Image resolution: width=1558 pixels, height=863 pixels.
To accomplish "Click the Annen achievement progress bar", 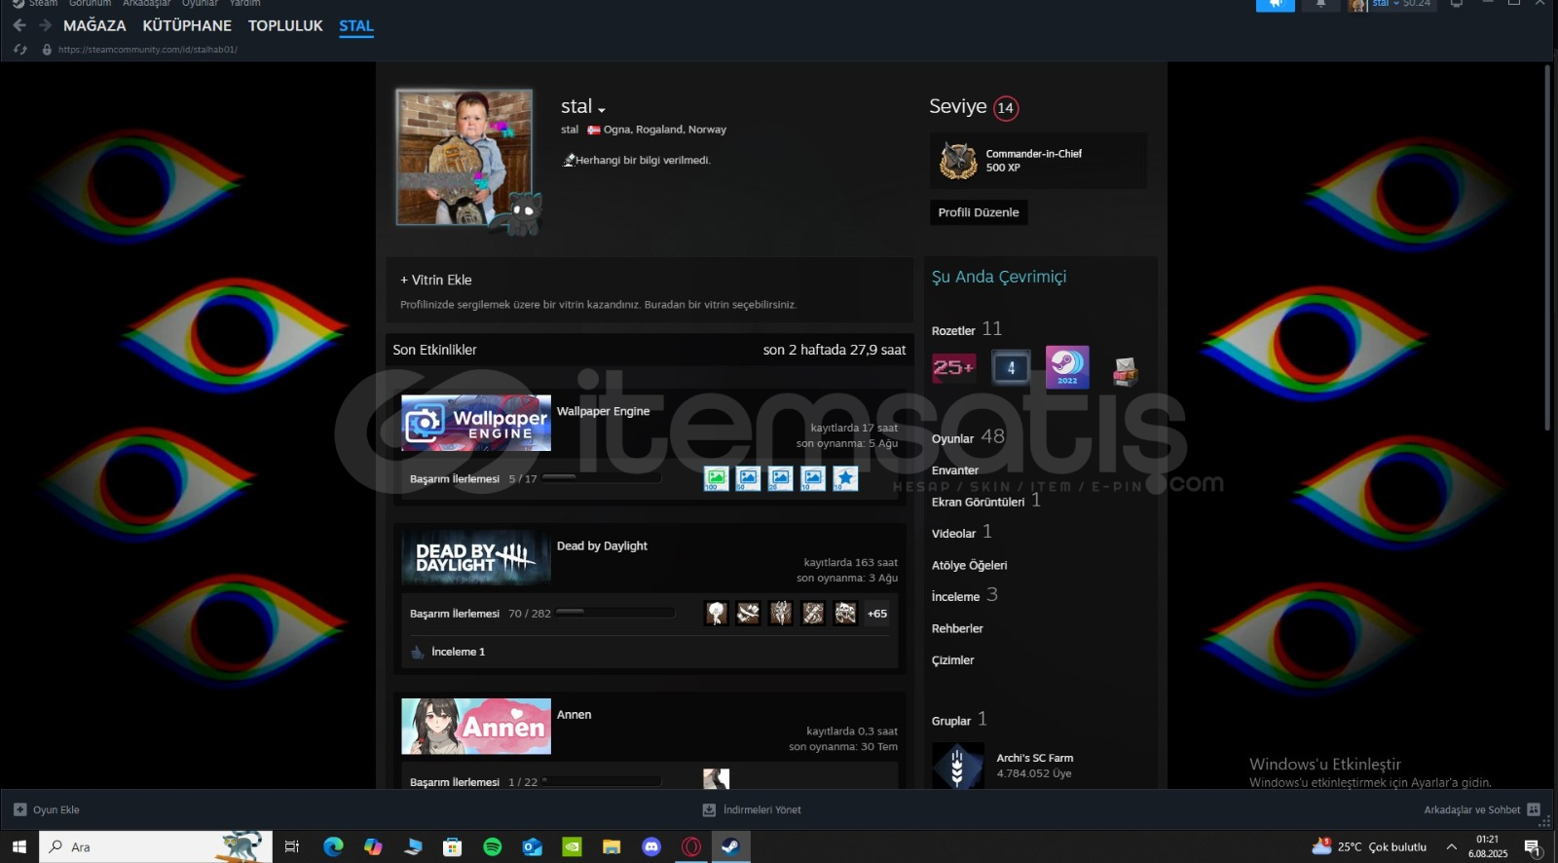I will pos(602,781).
